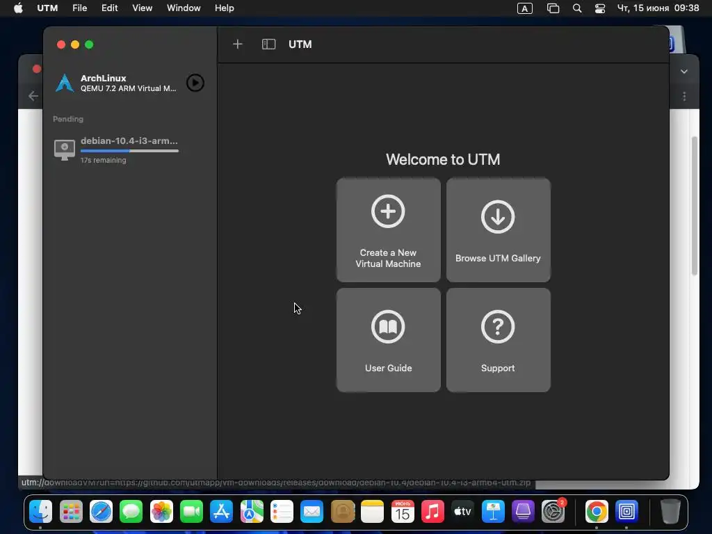Click the pending debian monitor icon

(65, 150)
